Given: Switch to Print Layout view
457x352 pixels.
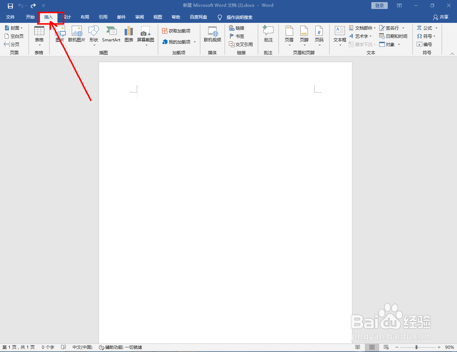Looking at the screenshot, I should click(372, 347).
